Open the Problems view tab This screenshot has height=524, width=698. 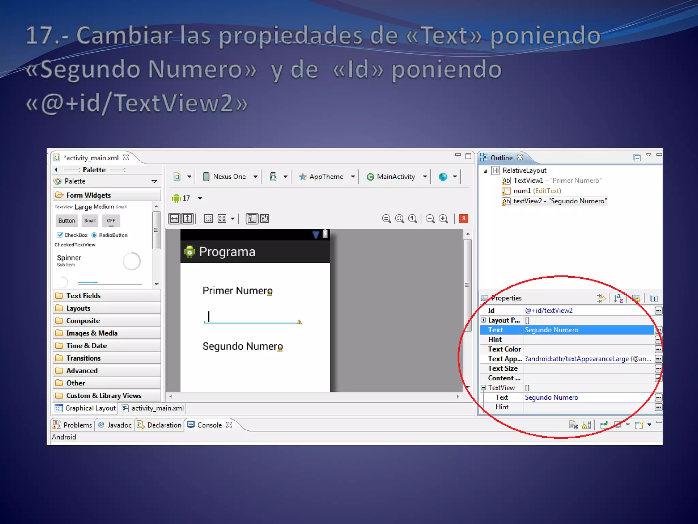coord(73,425)
